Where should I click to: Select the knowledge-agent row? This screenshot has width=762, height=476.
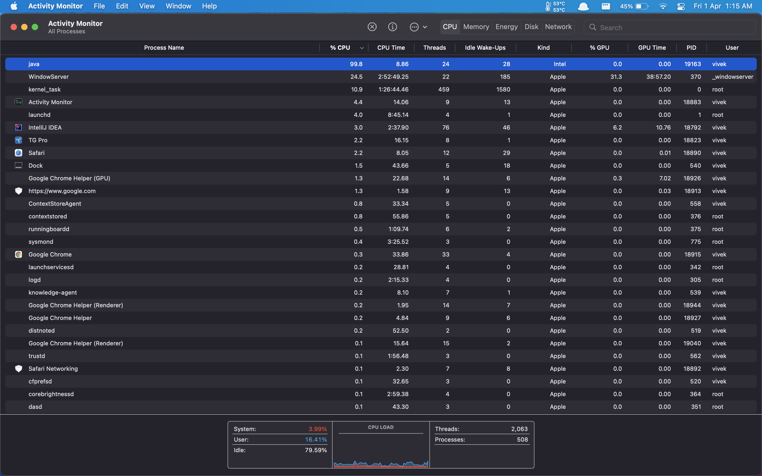[x=381, y=292]
